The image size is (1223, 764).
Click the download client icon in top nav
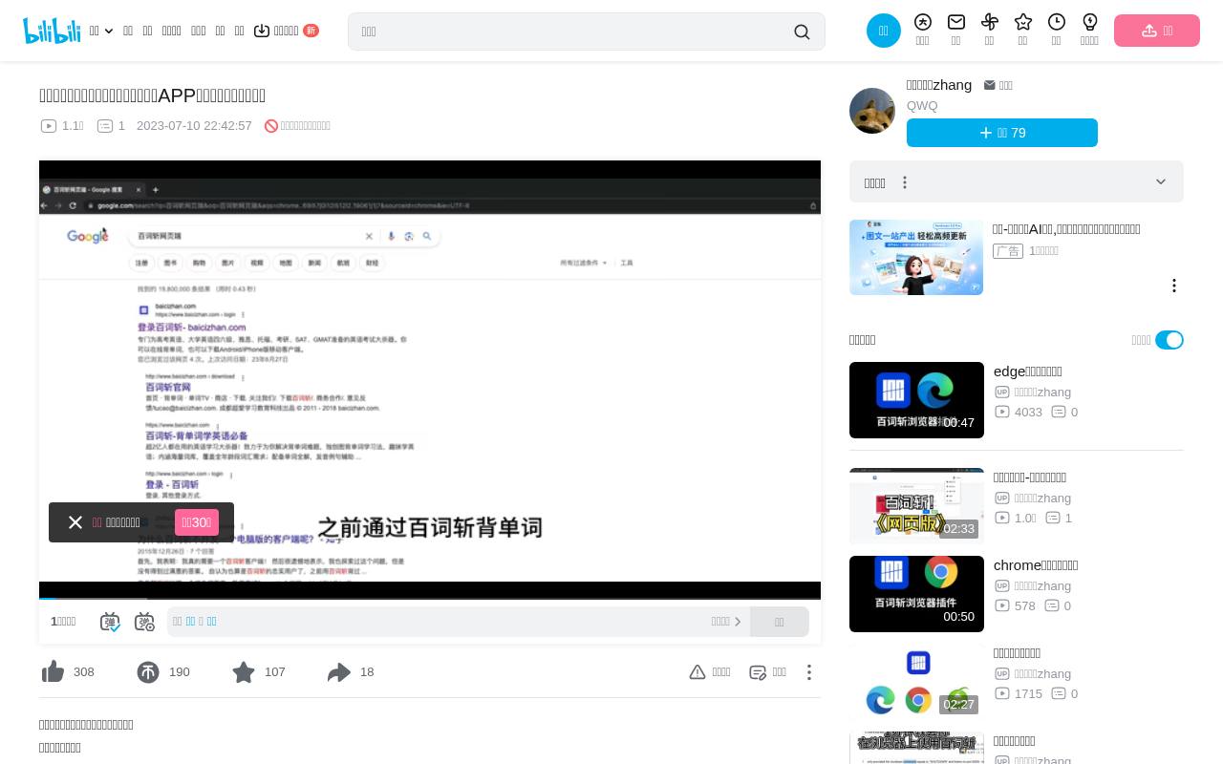point(262,31)
